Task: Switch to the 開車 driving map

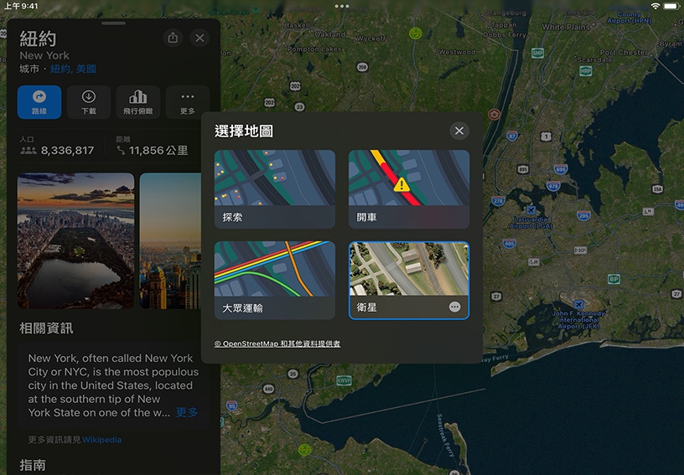Action: (x=409, y=189)
